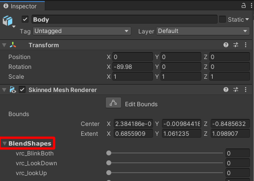Adjust the vrc_LookDown slider
Image resolution: width=254 pixels, height=181 pixels.
(x=164, y=163)
